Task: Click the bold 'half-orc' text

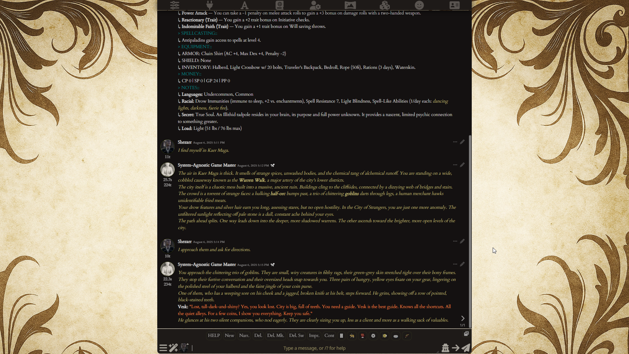Action: tap(278, 194)
